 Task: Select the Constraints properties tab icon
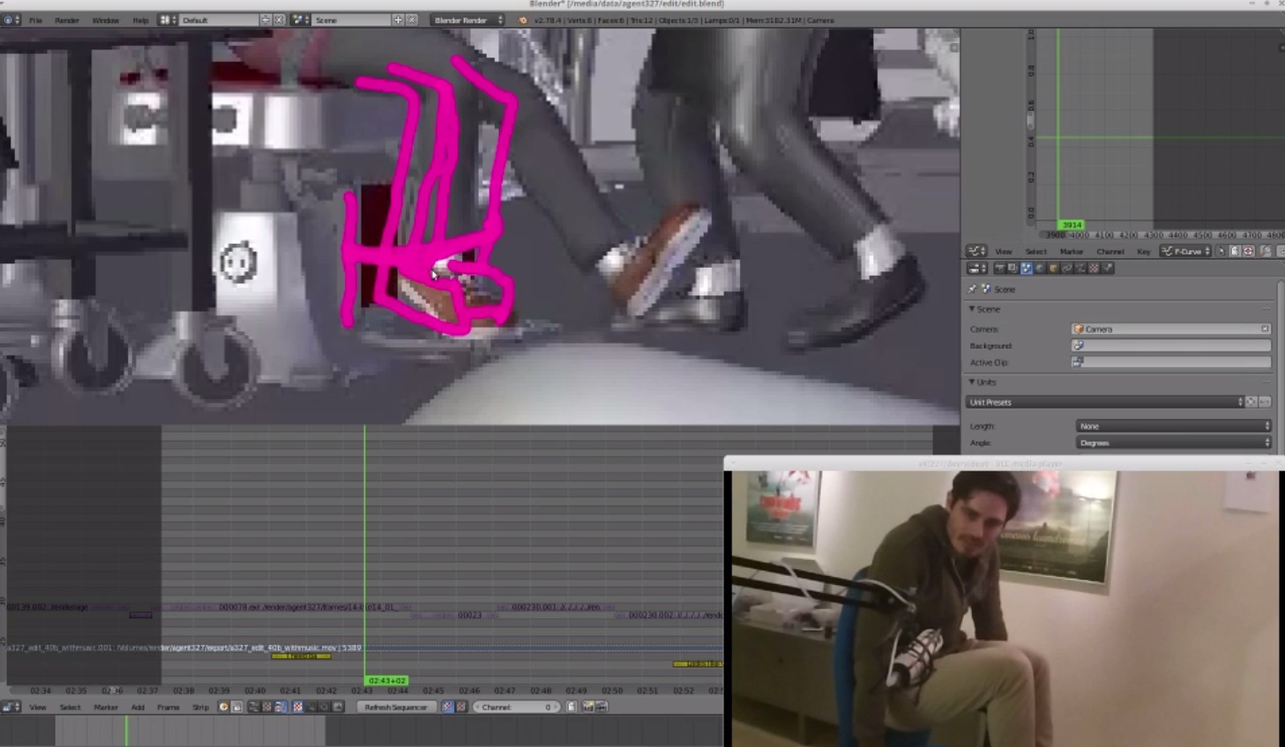1067,269
